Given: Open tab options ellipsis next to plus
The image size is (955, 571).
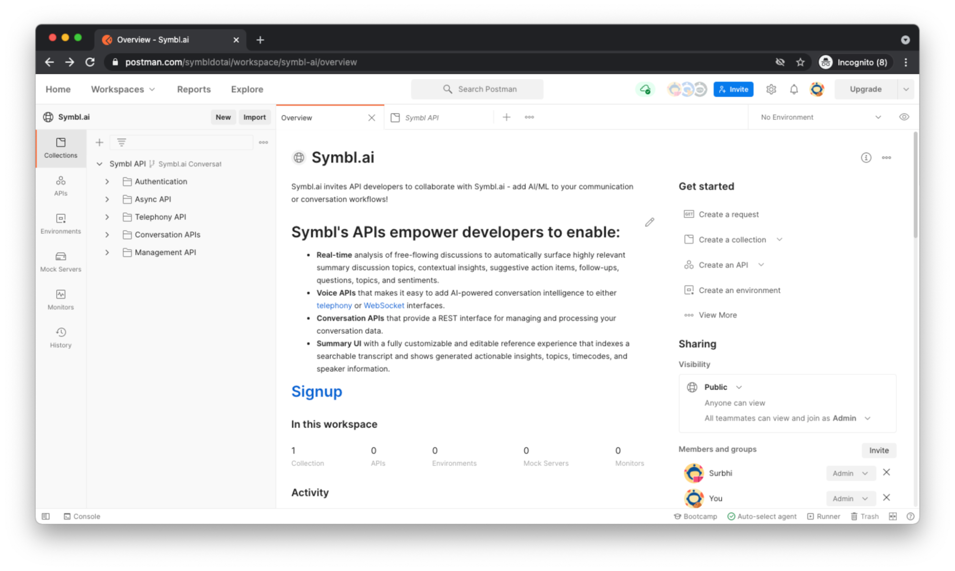Looking at the screenshot, I should coord(529,117).
